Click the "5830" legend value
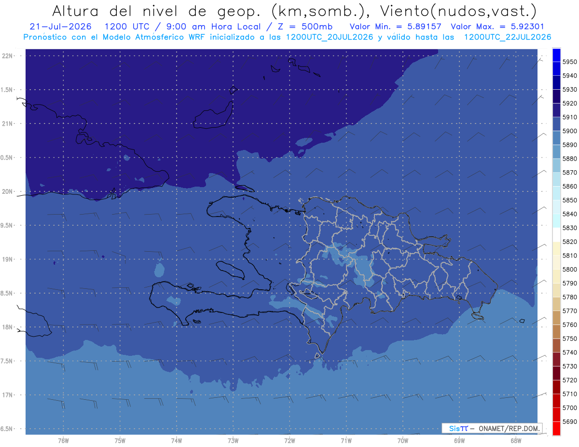 pos(570,228)
